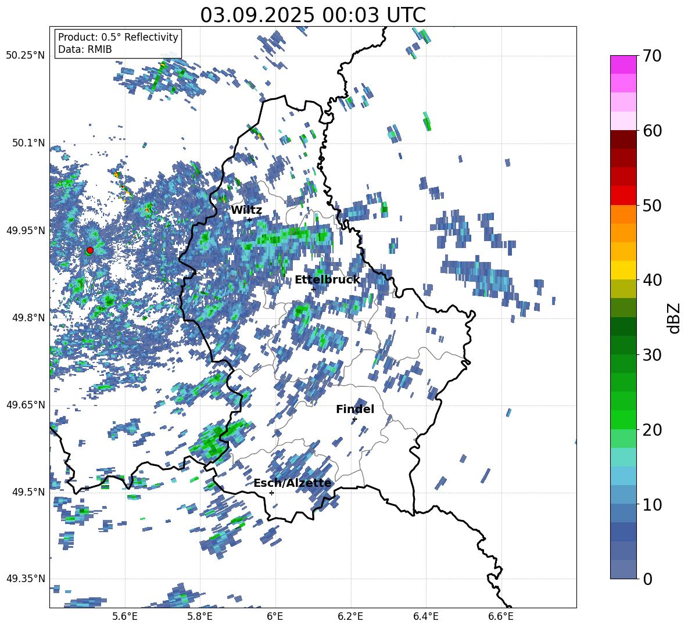Screen dimensions: 688x628
Task: Click the 6°E longitude label
Action: (275, 616)
